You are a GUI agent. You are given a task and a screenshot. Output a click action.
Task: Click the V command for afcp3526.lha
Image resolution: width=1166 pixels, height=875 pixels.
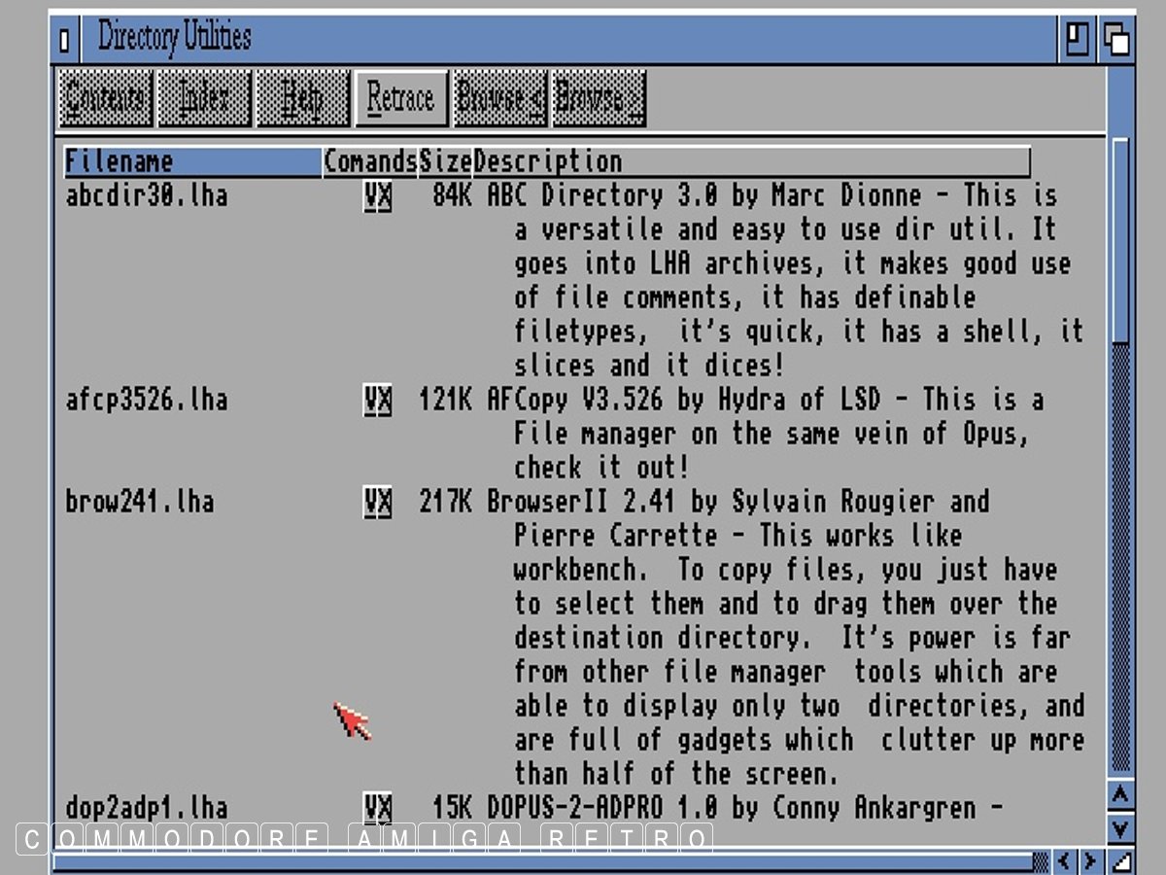pyautogui.click(x=371, y=401)
